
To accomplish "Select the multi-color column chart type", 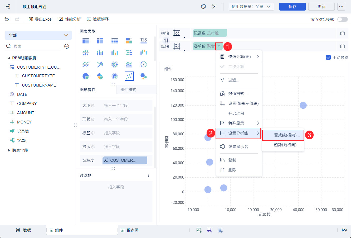I will point(115,52).
